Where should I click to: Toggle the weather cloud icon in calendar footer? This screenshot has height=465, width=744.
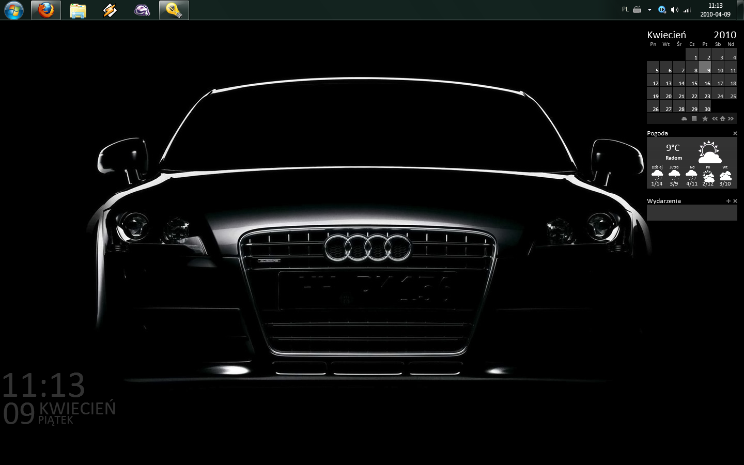coord(684,119)
